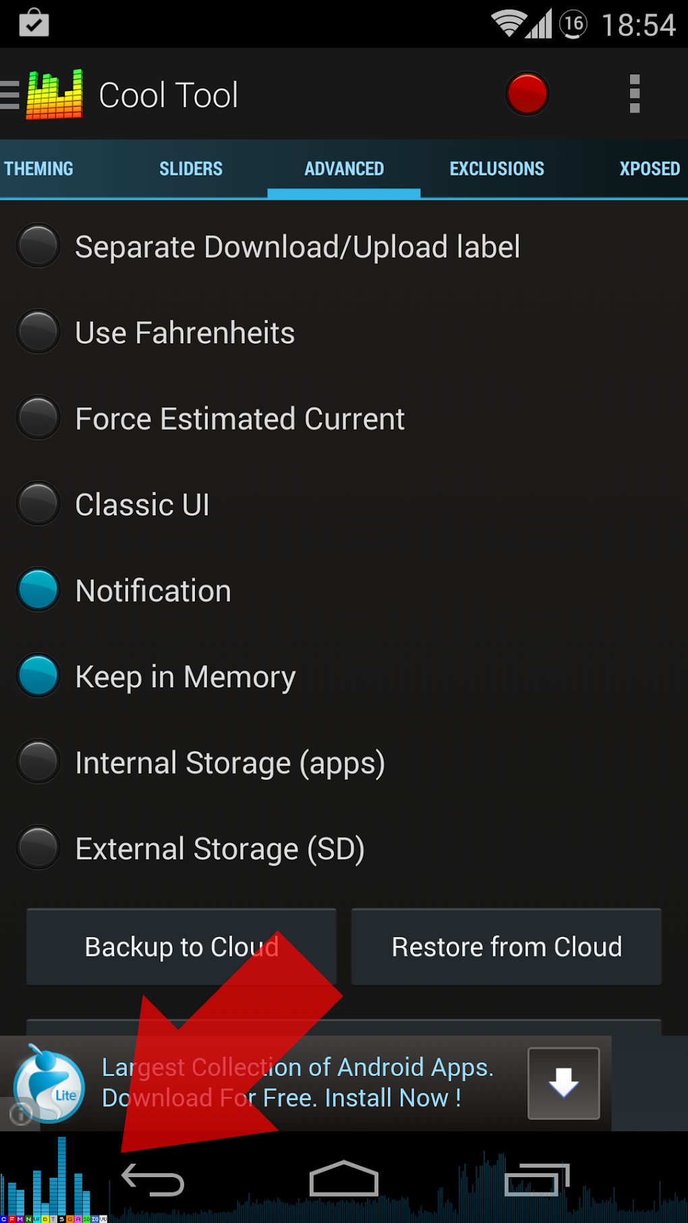Enable Separate Download/Upload label option

[38, 246]
